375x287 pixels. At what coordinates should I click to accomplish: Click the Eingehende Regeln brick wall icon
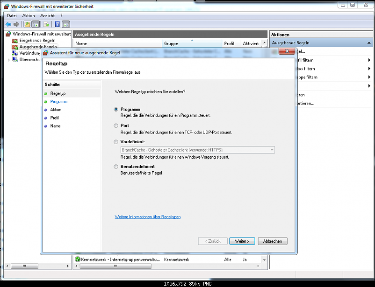(15, 41)
